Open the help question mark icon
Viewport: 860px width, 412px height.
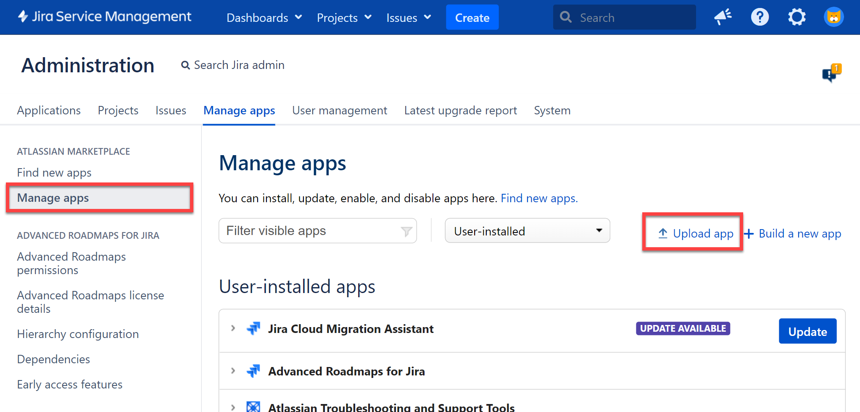pos(760,17)
